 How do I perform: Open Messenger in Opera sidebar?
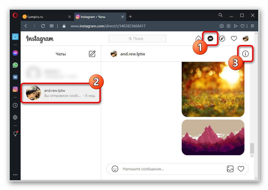(x=15, y=53)
